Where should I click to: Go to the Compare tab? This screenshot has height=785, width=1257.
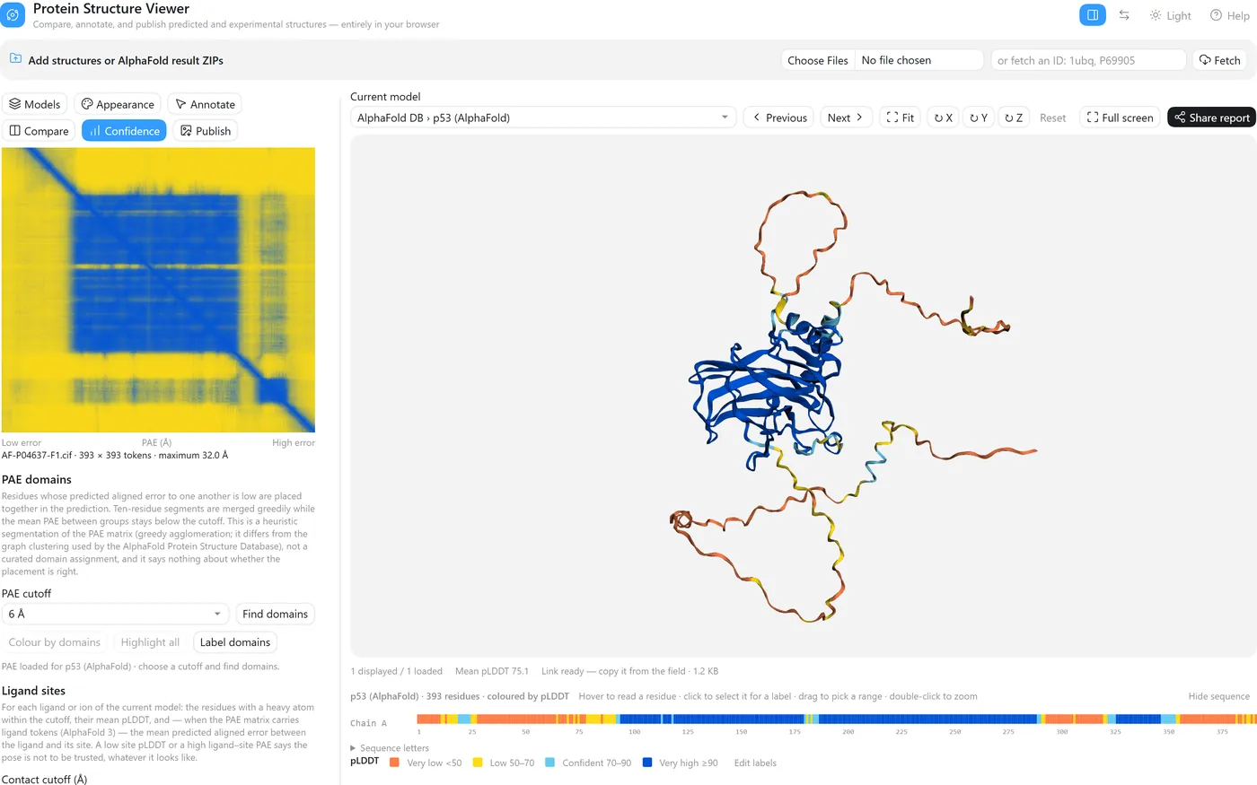click(x=39, y=131)
